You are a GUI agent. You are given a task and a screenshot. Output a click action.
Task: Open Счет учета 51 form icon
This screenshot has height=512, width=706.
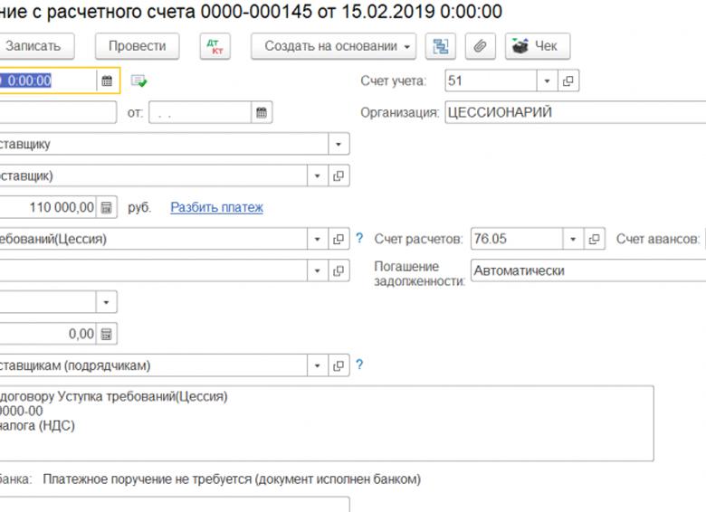[568, 81]
